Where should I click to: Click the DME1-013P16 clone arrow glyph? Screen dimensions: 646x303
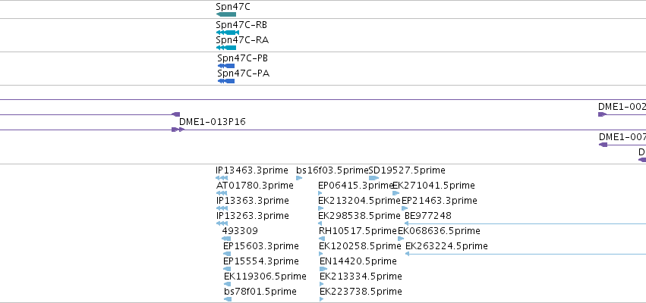tap(178, 130)
